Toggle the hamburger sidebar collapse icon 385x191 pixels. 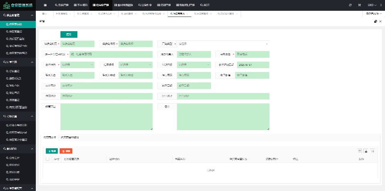(45, 5)
